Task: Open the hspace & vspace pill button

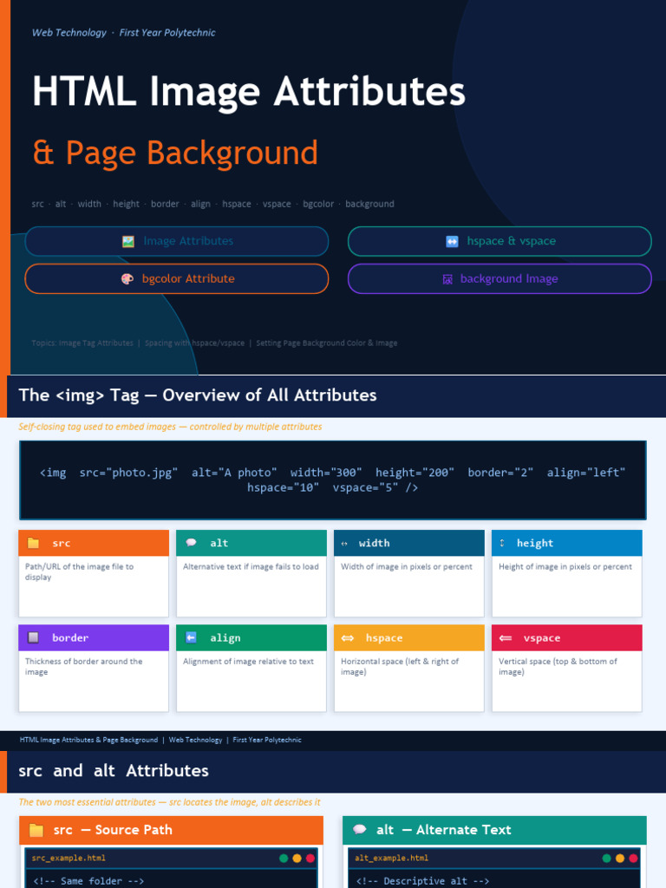Action: point(499,241)
